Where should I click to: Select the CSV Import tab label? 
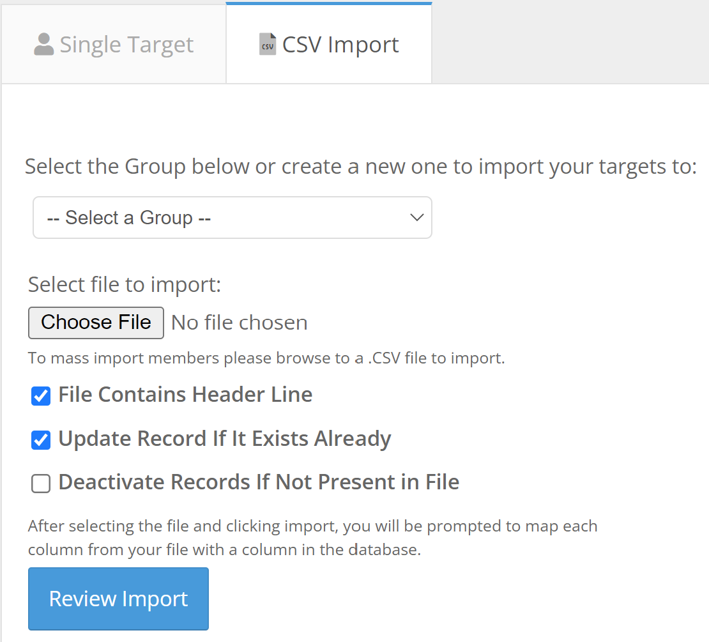tap(340, 45)
